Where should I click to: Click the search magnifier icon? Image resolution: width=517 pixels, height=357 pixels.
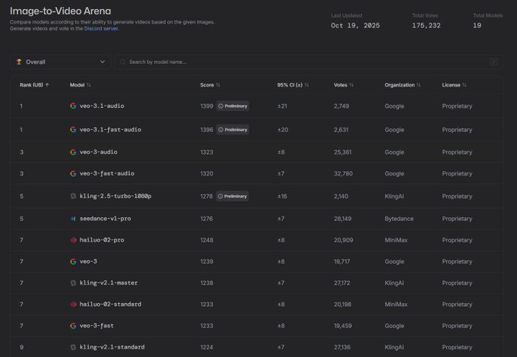coord(122,62)
